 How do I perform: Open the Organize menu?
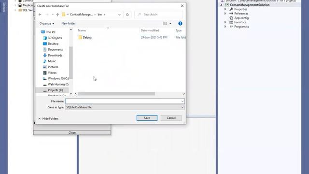[x=47, y=24]
